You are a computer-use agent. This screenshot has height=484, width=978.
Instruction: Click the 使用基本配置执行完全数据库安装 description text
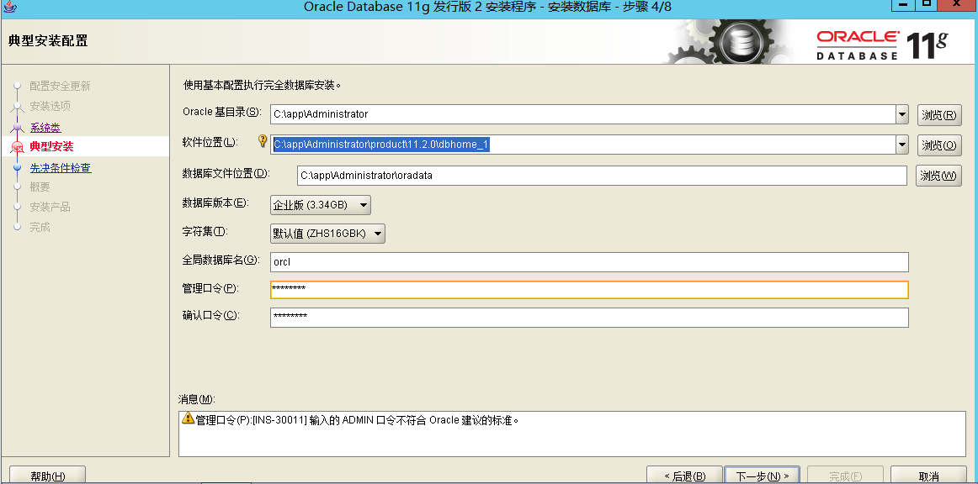click(263, 86)
